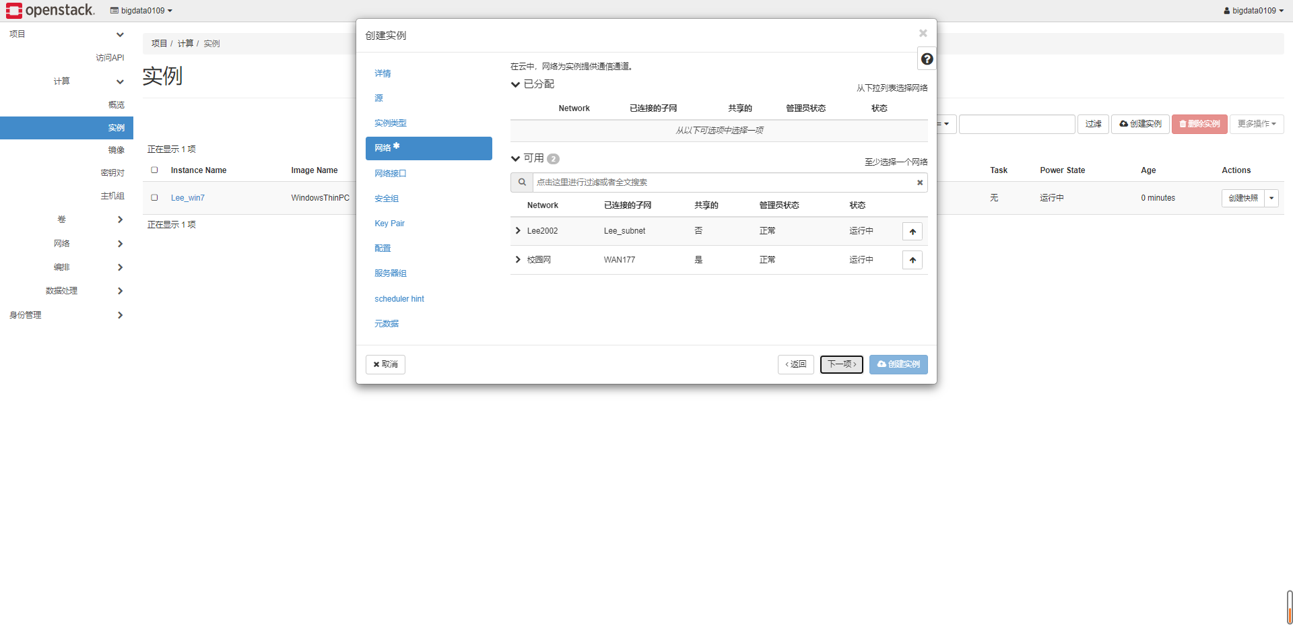Click the 计算 breadcrumb link
The width and height of the screenshot is (1293, 637).
185,43
